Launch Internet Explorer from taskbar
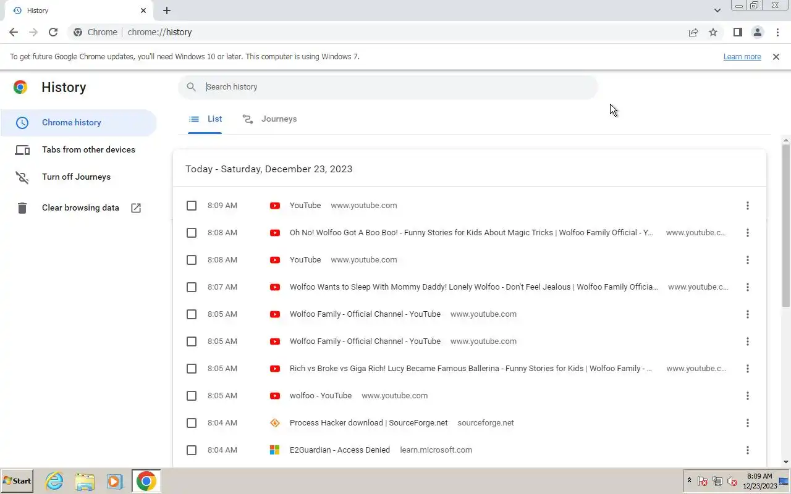This screenshot has width=791, height=494. click(54, 481)
